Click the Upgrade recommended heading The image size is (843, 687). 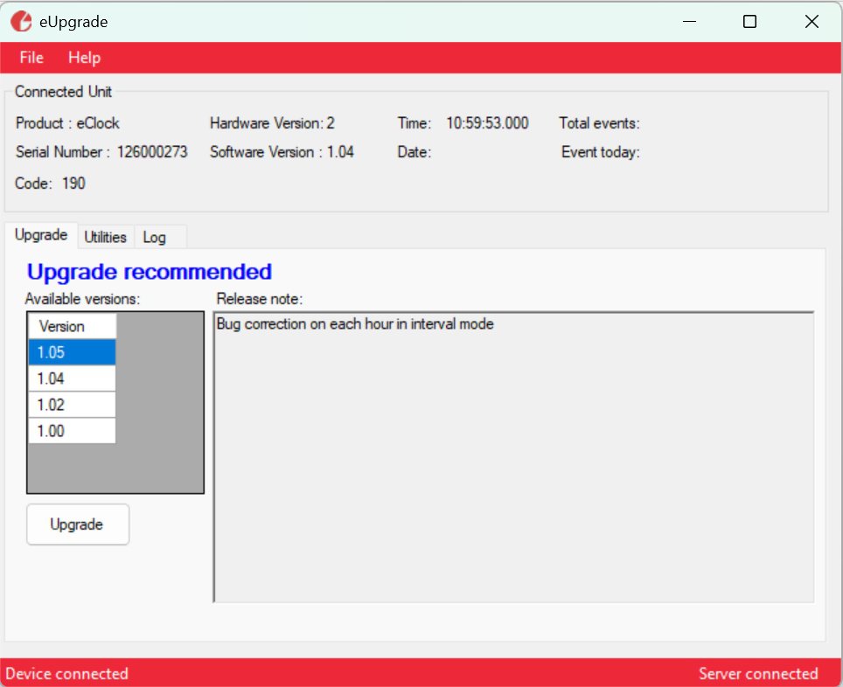[x=150, y=272]
